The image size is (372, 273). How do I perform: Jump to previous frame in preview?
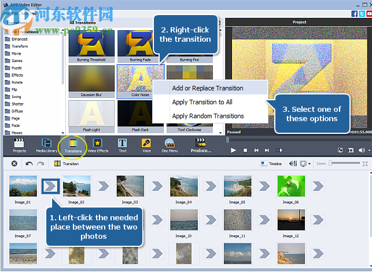[x=256, y=150]
